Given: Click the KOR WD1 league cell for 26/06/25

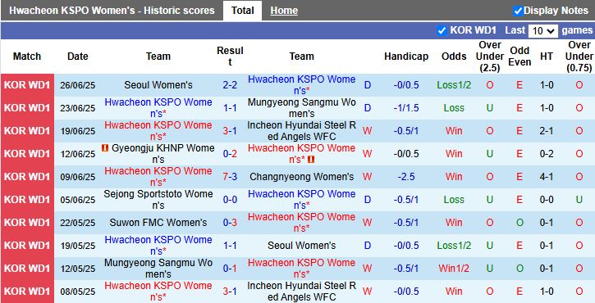Looking at the screenshot, I should [x=27, y=85].
